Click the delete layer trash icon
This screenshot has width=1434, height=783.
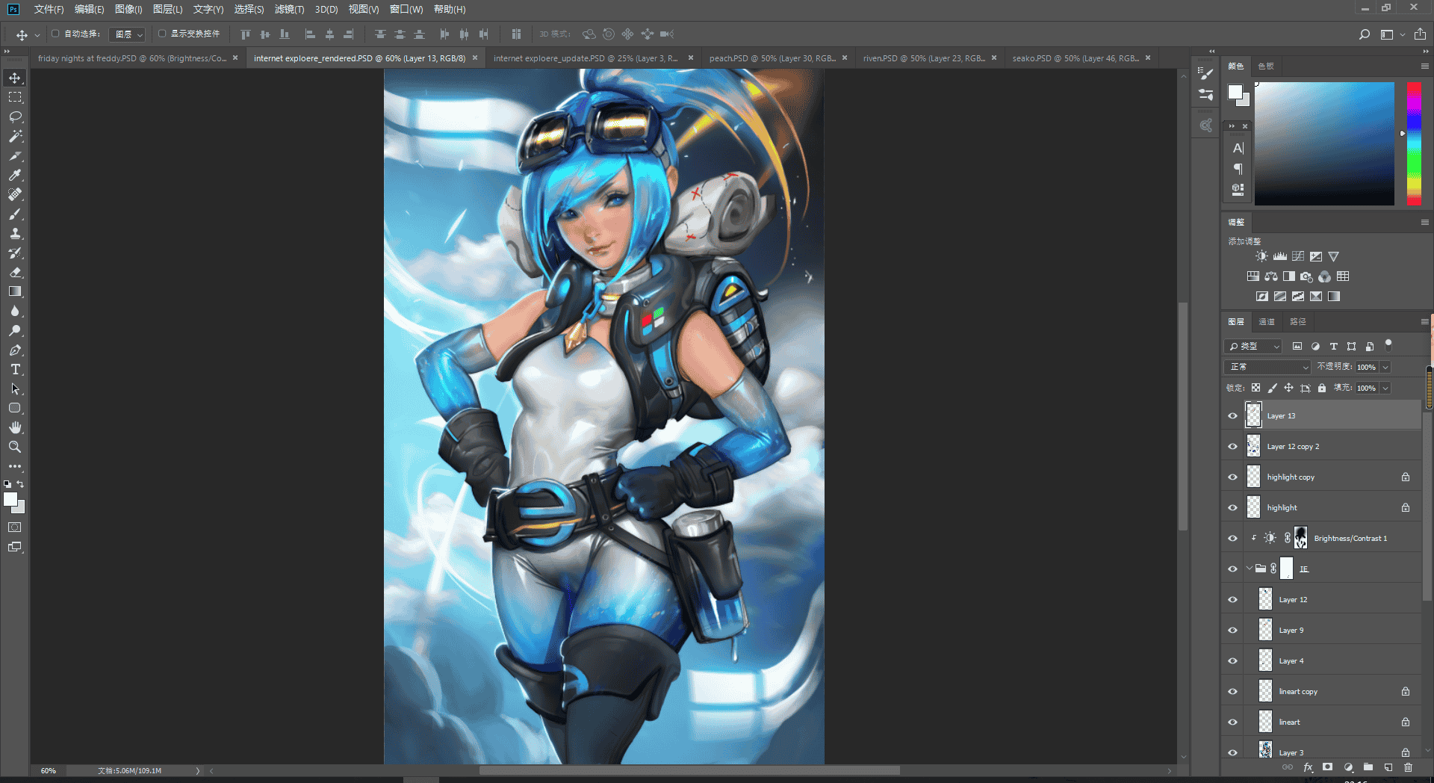coord(1408,767)
